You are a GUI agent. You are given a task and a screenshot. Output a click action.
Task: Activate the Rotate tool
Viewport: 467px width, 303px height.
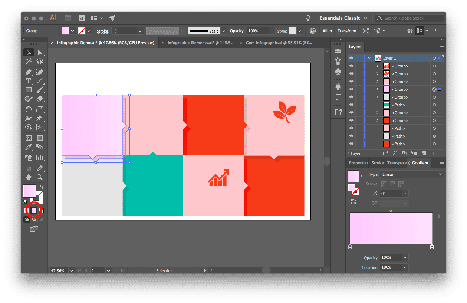[28, 109]
